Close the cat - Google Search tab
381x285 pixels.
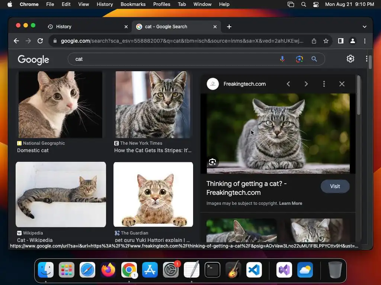[215, 27]
